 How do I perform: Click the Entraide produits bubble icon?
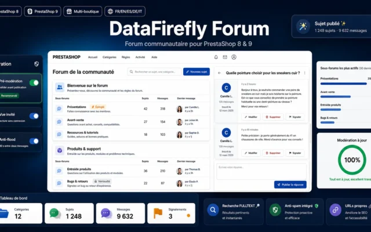coord(59,171)
